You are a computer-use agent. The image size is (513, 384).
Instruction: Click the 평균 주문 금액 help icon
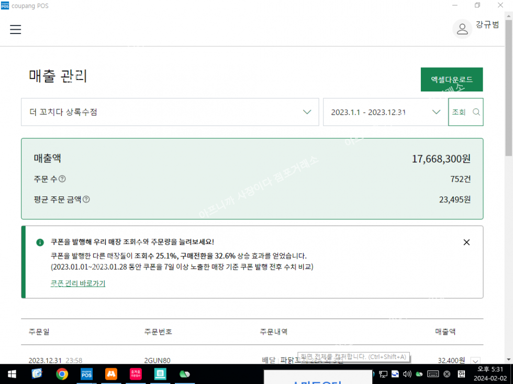point(86,200)
